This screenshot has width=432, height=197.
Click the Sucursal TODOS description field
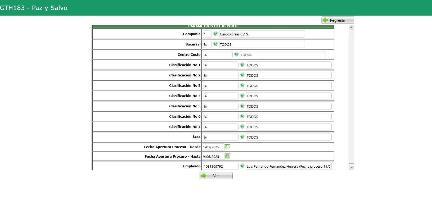click(x=262, y=44)
